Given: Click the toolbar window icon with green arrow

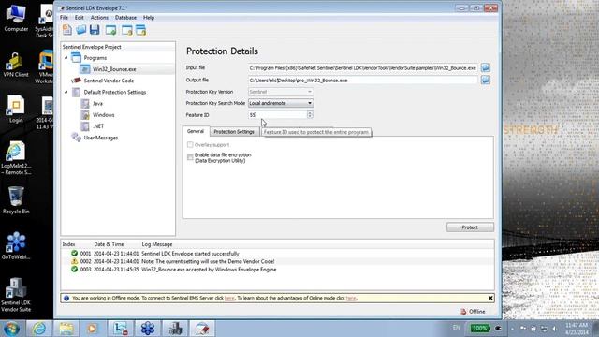Looking at the screenshot, I should (x=110, y=30).
